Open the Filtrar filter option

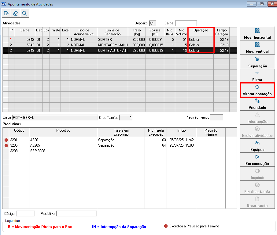pos(257,76)
